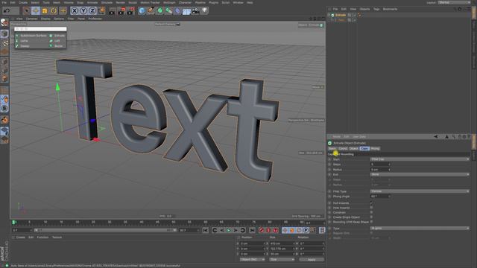Click Apply in Coordinates manager
Image resolution: width=477 pixels, height=268 pixels.
312,260
